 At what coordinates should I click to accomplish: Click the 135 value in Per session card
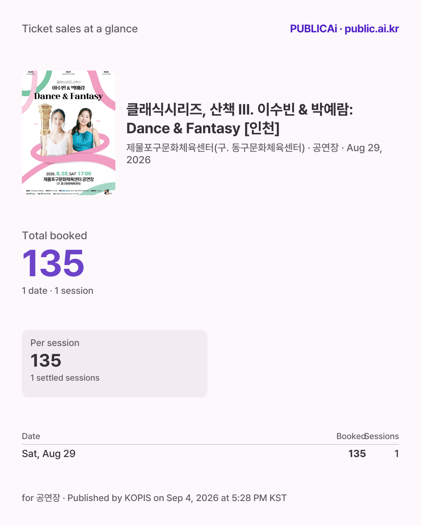coord(46,361)
